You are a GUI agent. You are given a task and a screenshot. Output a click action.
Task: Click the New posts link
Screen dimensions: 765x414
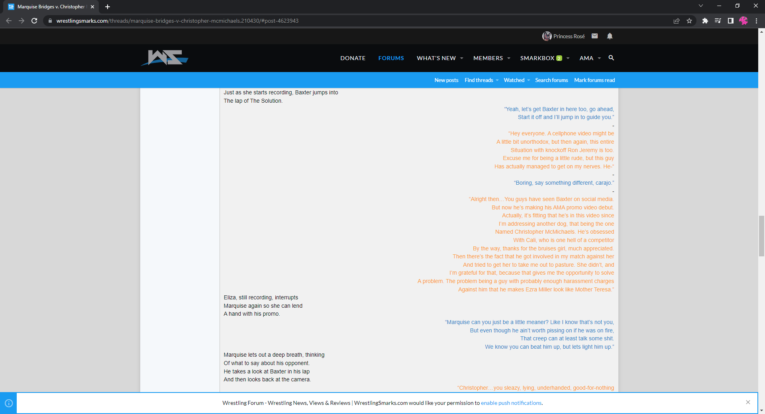click(446, 80)
